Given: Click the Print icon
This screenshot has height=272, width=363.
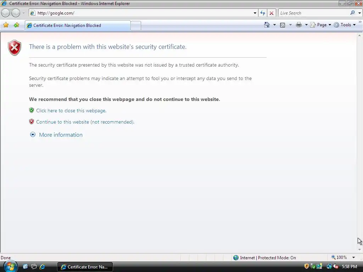Looking at the screenshot, I should (x=299, y=25).
